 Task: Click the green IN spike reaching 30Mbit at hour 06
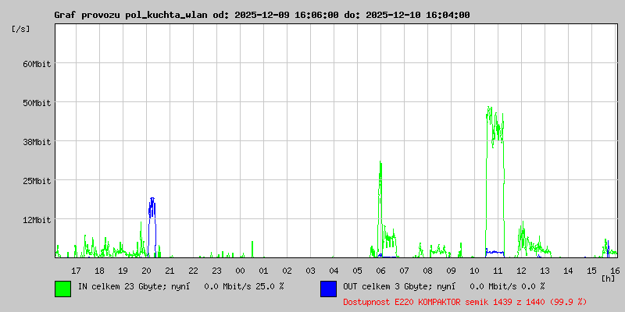pos(380,209)
